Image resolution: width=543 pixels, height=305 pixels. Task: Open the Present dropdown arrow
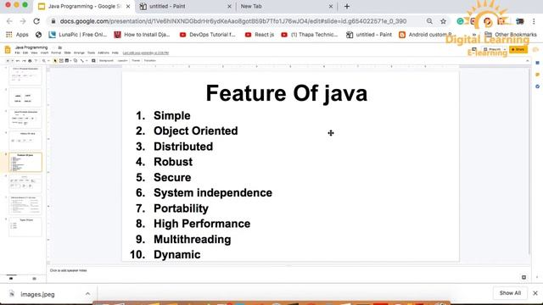(505, 49)
